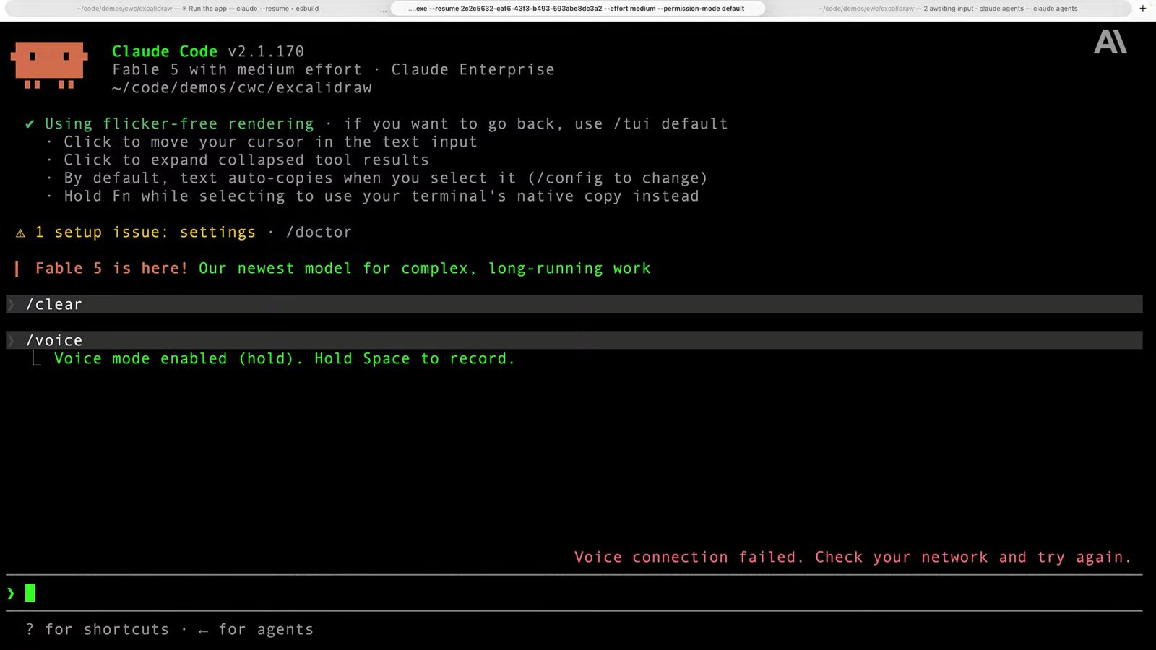Click the red 'Voice connection failed' error message
Screen dimensions: 1156x650
click(x=853, y=558)
